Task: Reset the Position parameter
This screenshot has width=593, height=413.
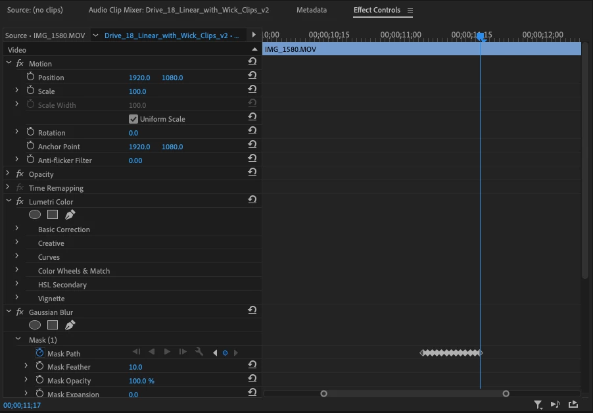Action: 252,76
